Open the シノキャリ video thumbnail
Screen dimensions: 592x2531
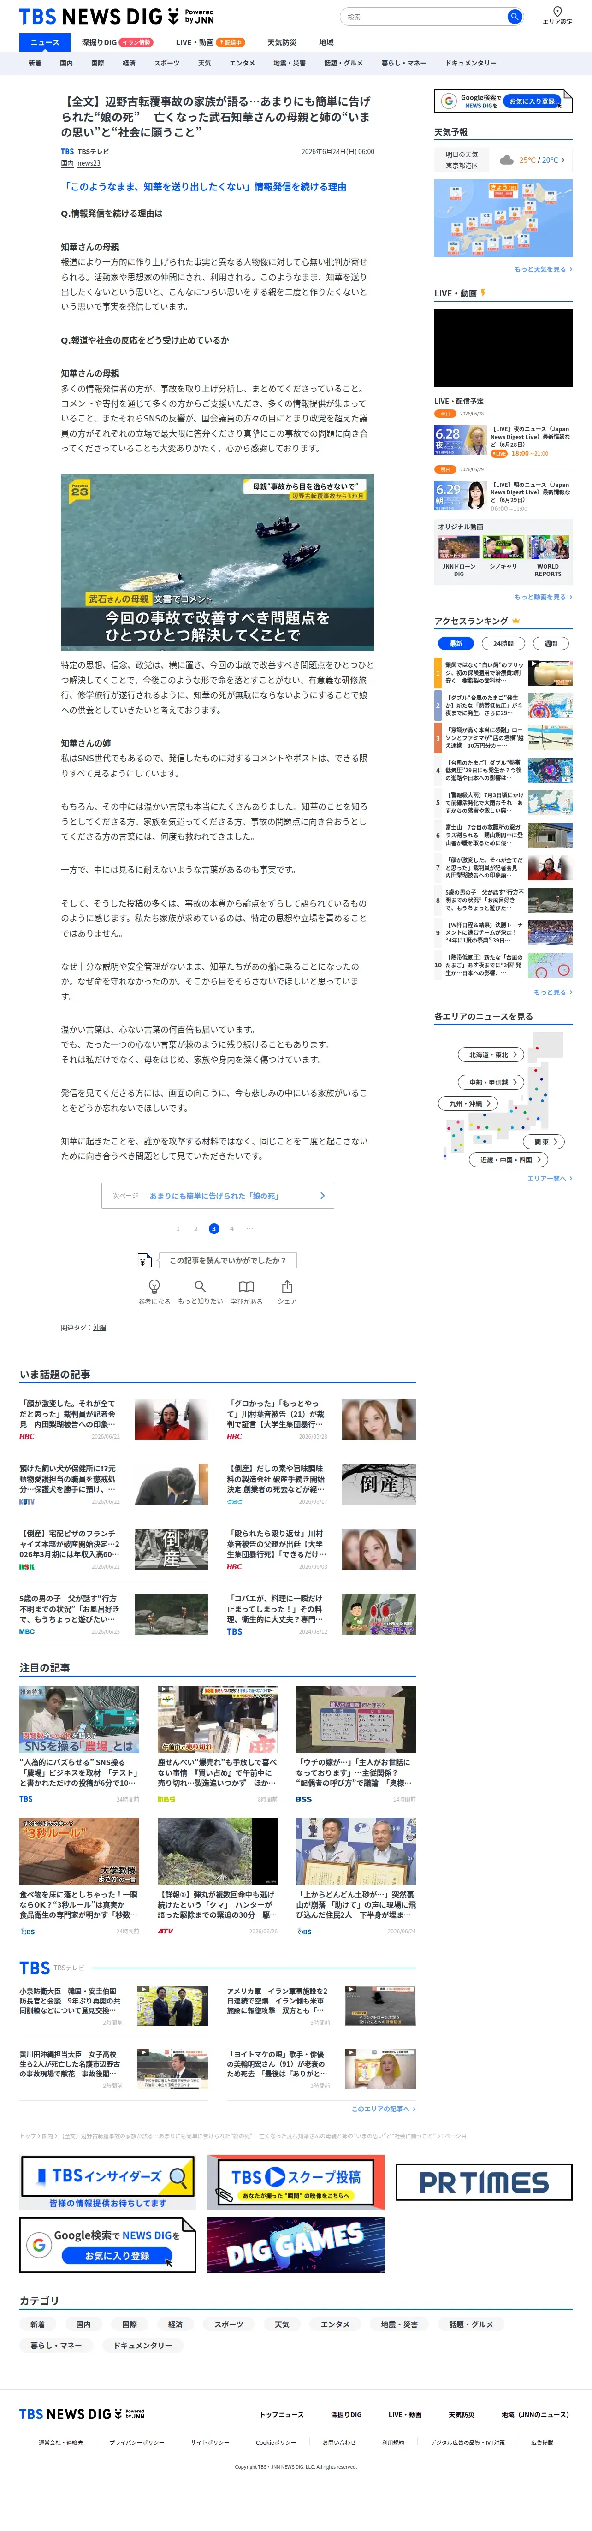pyautogui.click(x=503, y=547)
